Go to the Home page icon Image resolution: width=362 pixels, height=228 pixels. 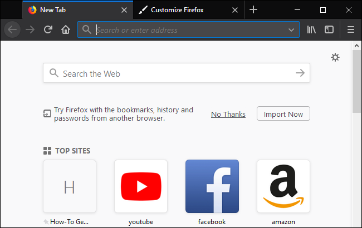tap(65, 29)
